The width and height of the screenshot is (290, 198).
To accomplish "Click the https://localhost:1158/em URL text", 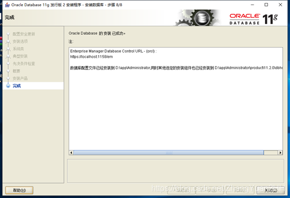I will pyautogui.click(x=92, y=57).
